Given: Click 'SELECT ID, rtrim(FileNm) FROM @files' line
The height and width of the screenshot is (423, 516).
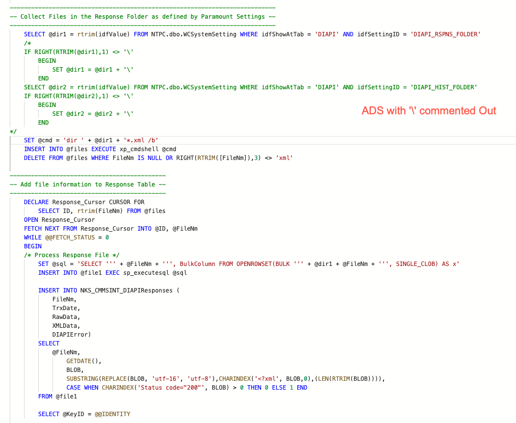Looking at the screenshot, I should point(102,211).
